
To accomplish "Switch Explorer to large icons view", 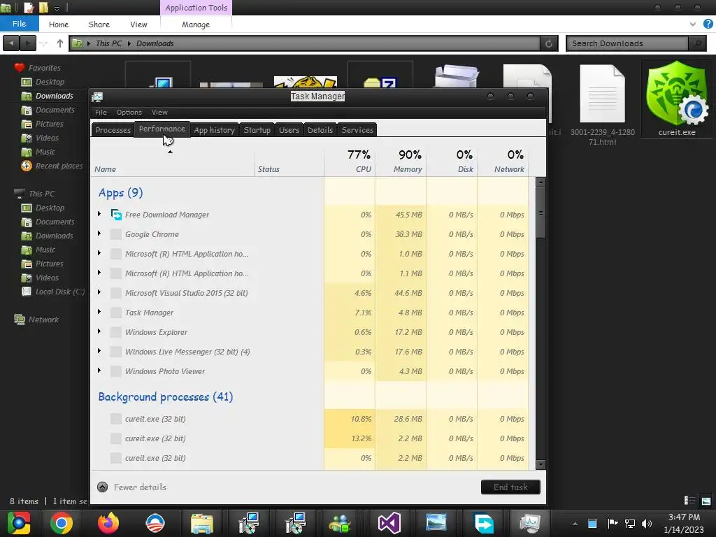I will 706,501.
